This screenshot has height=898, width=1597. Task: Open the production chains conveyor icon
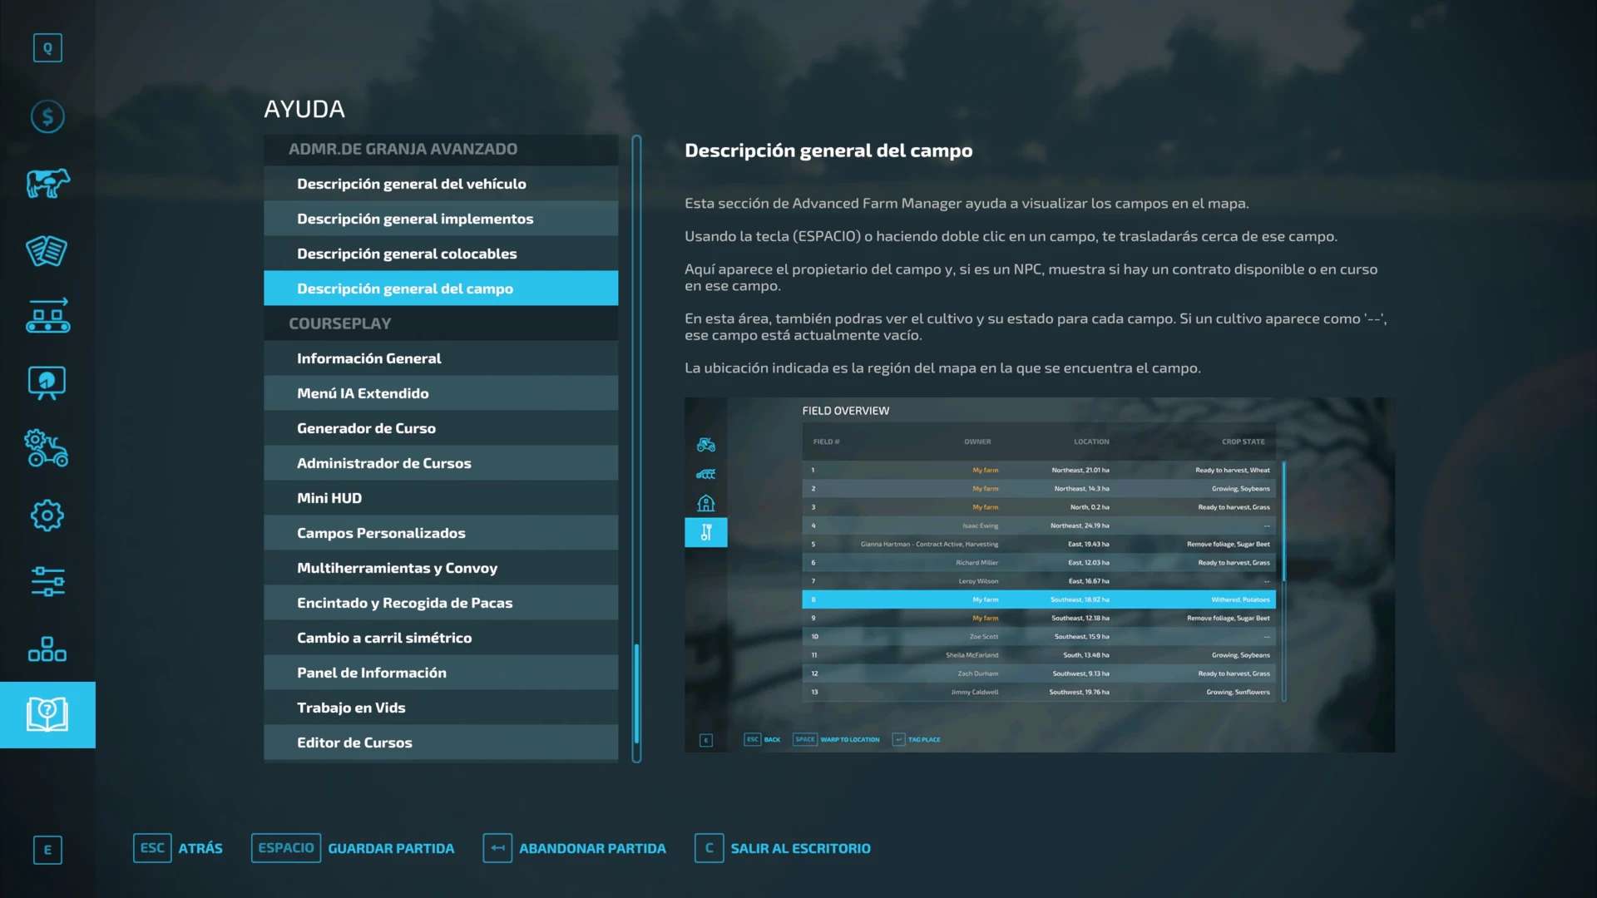[x=47, y=316]
